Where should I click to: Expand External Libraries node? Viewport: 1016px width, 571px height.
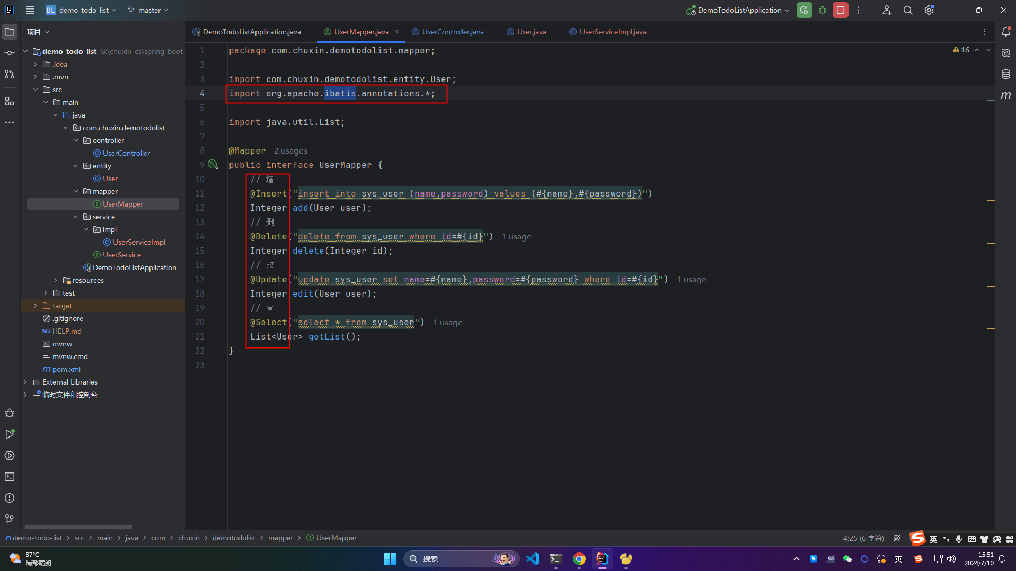(x=25, y=382)
